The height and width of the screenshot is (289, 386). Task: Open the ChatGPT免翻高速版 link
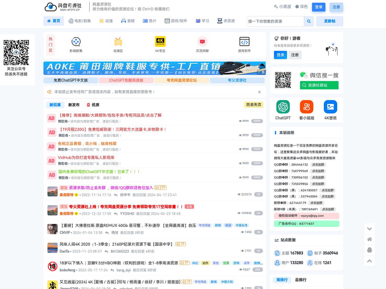[x=126, y=80]
